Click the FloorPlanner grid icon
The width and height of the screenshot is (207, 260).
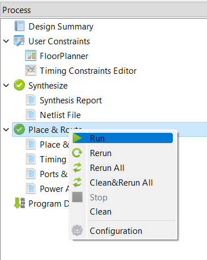(31, 56)
